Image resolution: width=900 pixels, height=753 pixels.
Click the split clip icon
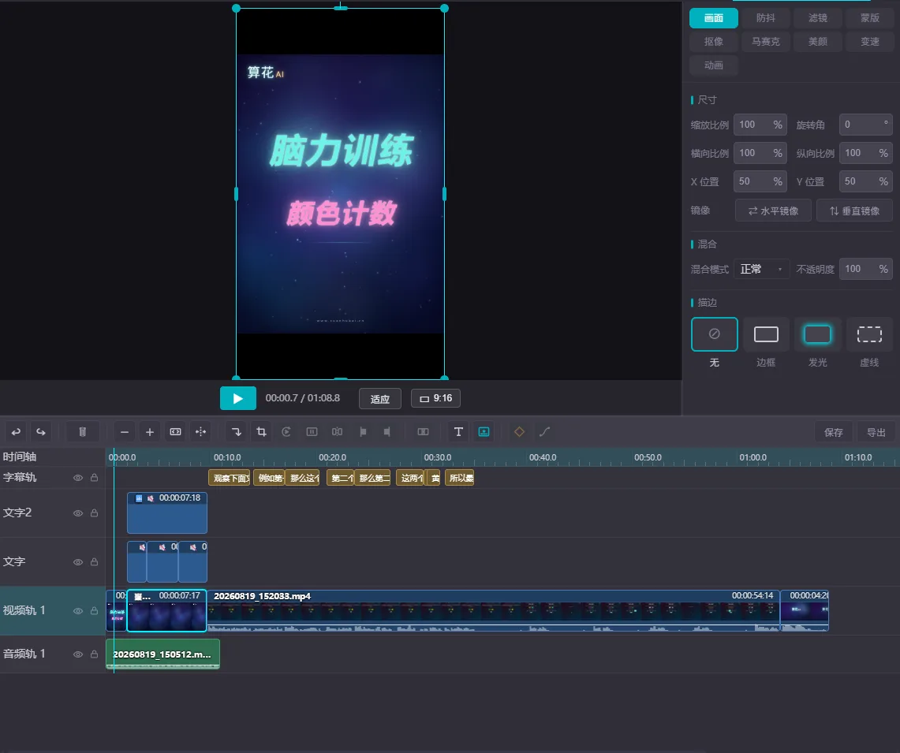click(x=337, y=431)
